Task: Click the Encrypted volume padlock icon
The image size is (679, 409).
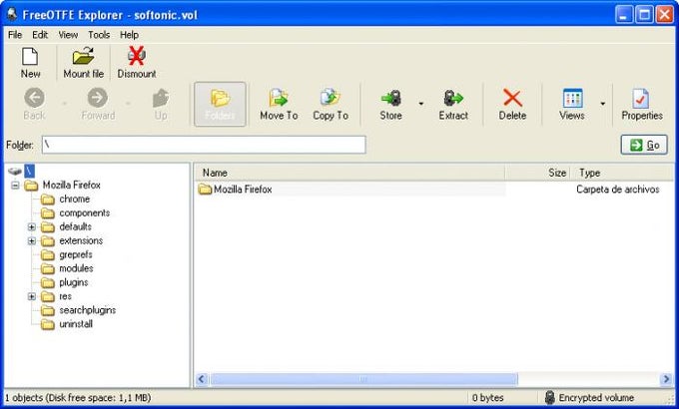Action: click(x=549, y=397)
